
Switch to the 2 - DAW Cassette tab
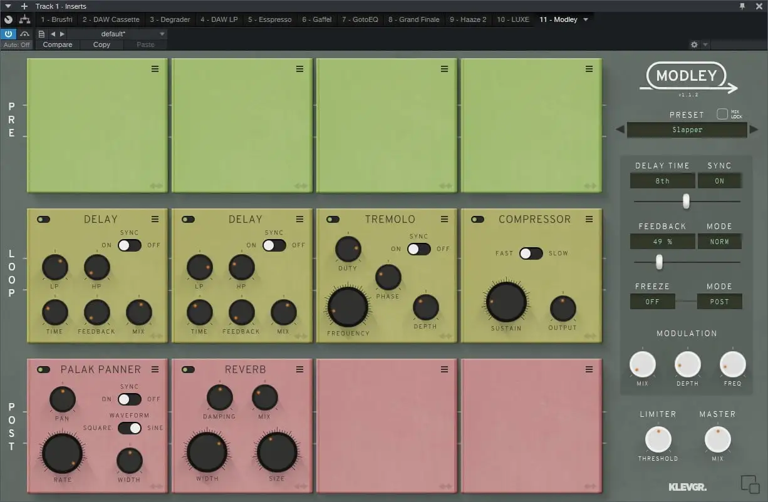(x=111, y=19)
